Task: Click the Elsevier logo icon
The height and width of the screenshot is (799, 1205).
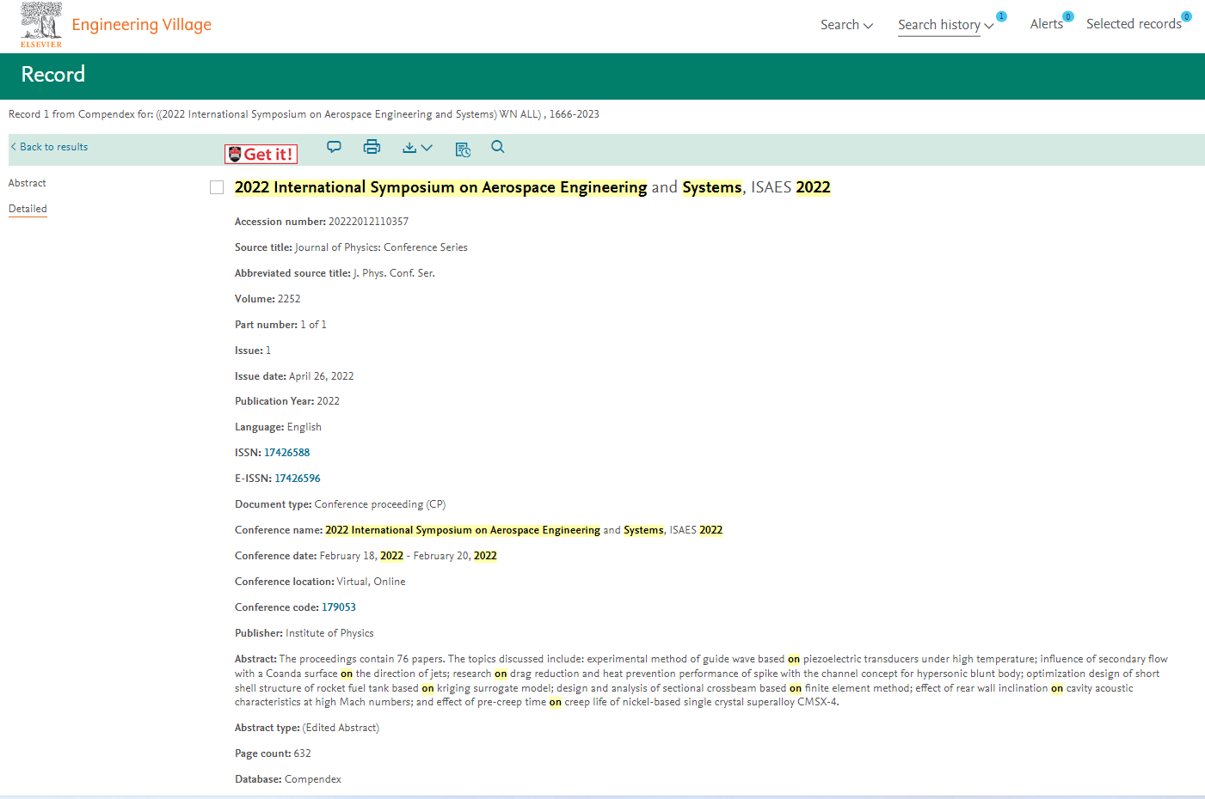Action: pyautogui.click(x=41, y=24)
